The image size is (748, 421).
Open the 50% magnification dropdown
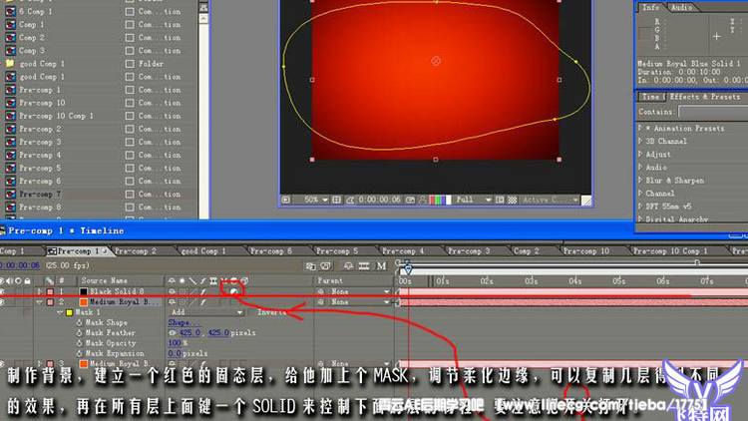coord(317,200)
